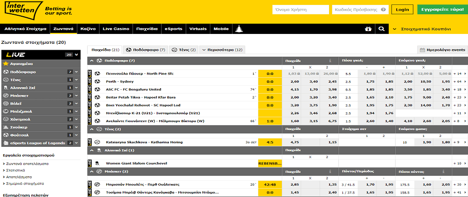
Task: Collapse the Τένις (2) table section
Action: (92, 129)
